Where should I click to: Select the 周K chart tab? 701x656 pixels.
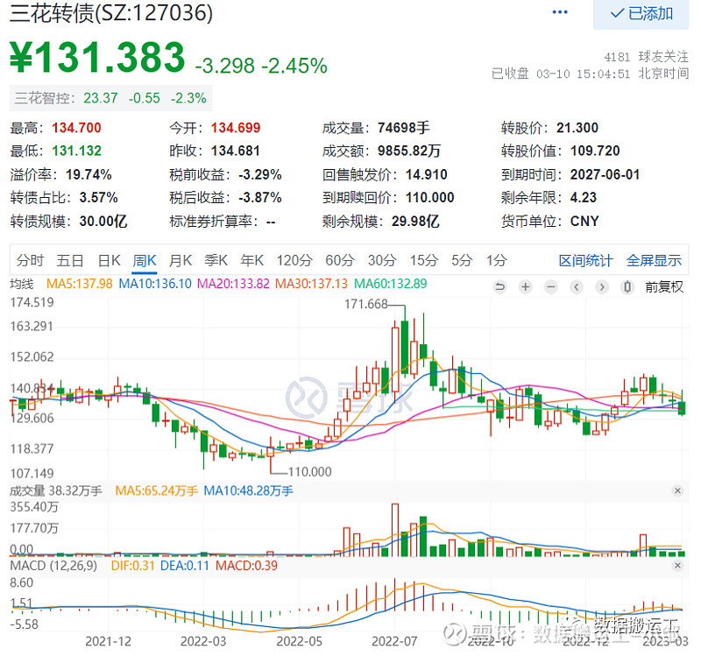[145, 260]
